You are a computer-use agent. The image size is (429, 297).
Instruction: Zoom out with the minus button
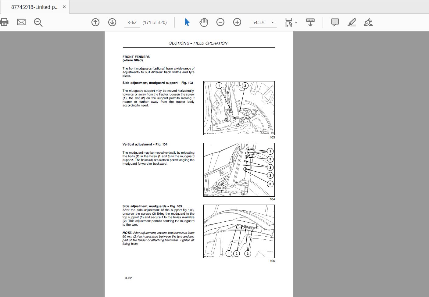coord(220,22)
